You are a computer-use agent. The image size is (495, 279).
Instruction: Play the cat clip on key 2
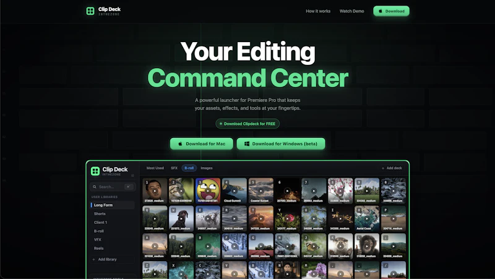[x=181, y=191]
